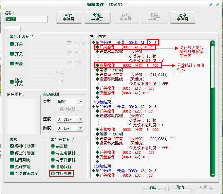The height and width of the screenshot is (194, 223).
Task: Select first 变量操作 [0032: 分数] += 400 line
Action: pos(127,65)
